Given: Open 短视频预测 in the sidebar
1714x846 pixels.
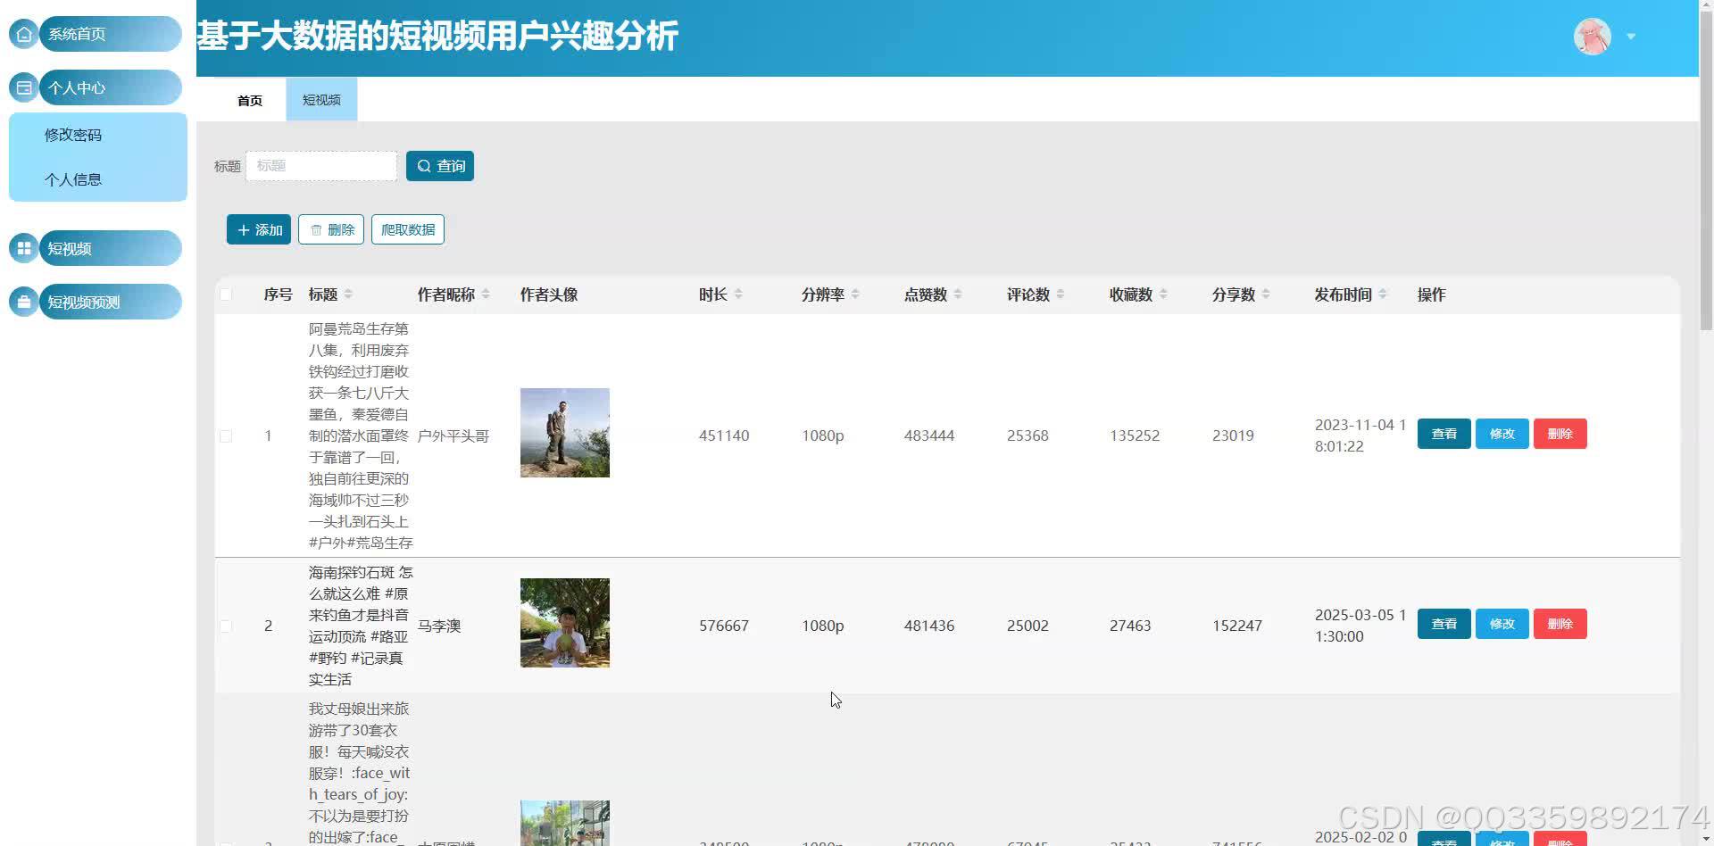Looking at the screenshot, I should click(x=111, y=302).
